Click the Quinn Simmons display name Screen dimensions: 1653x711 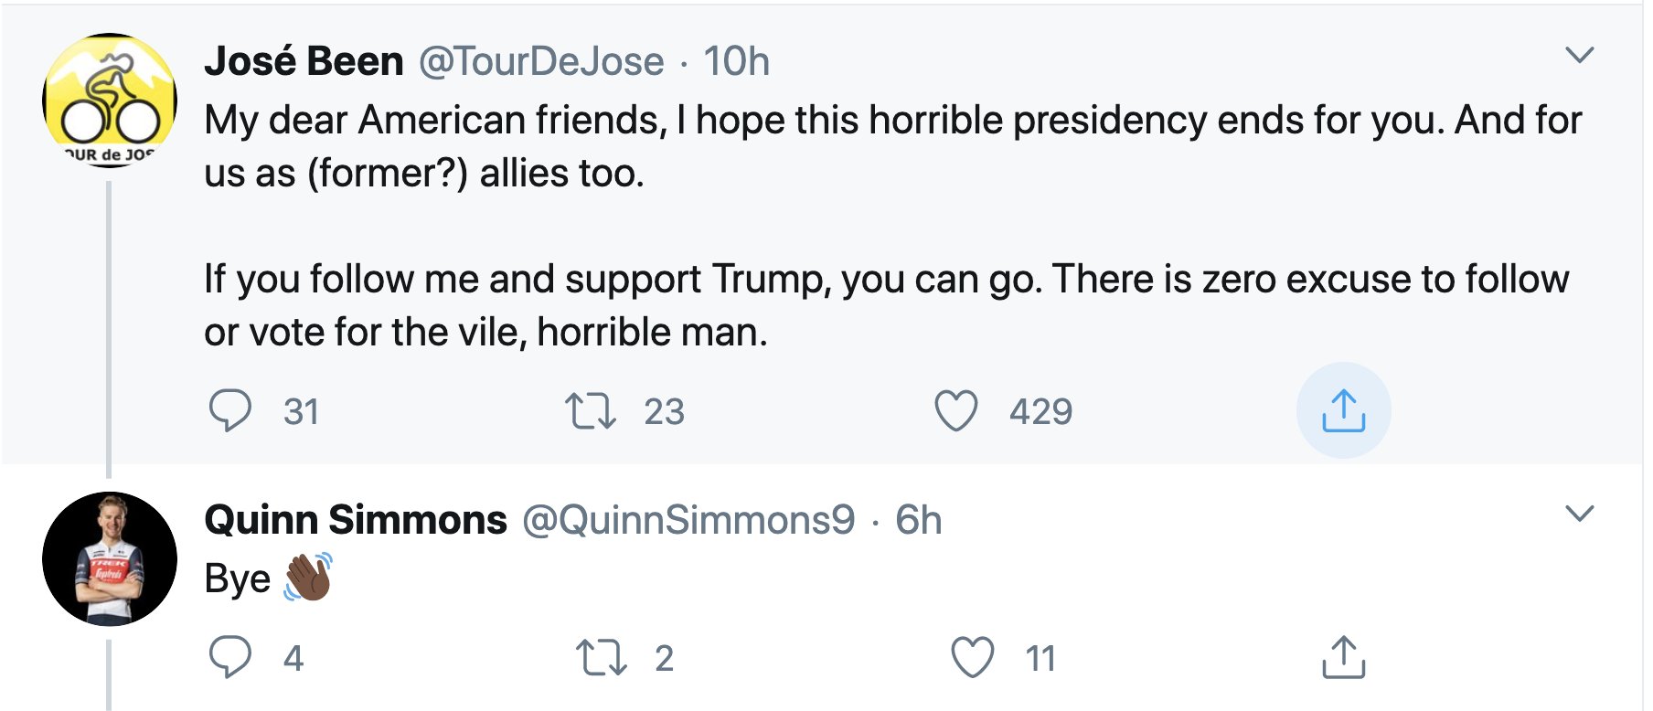(x=356, y=520)
